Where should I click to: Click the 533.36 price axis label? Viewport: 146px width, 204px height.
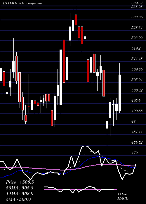(x=137, y=17)
